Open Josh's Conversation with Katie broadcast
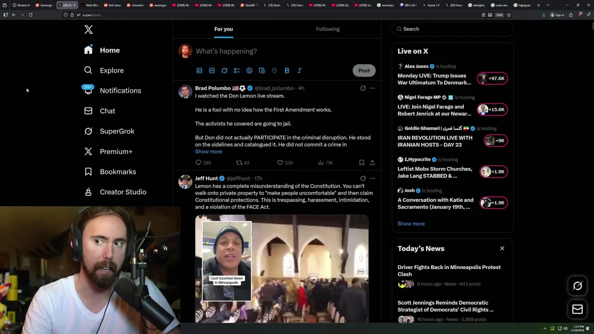The width and height of the screenshot is (594, 334). [435, 204]
